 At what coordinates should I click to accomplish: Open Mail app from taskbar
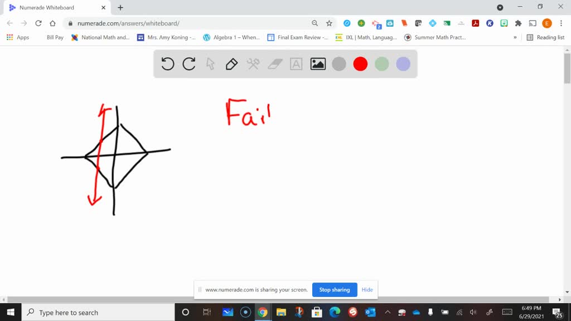click(x=228, y=312)
